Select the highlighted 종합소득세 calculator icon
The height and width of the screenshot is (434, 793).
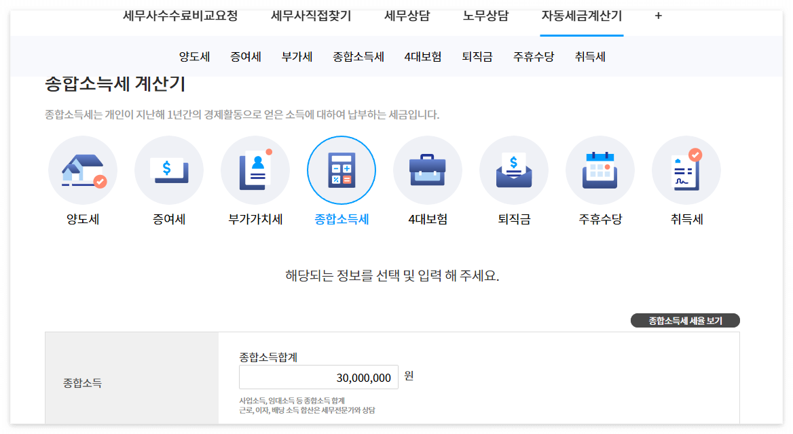342,170
